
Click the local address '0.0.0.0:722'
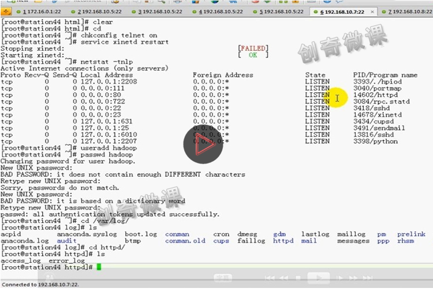point(103,101)
